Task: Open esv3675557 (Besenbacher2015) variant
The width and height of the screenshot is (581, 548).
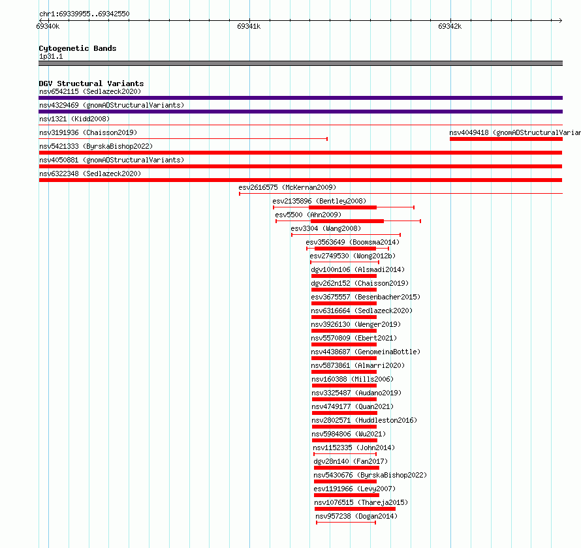Action: click(x=366, y=297)
